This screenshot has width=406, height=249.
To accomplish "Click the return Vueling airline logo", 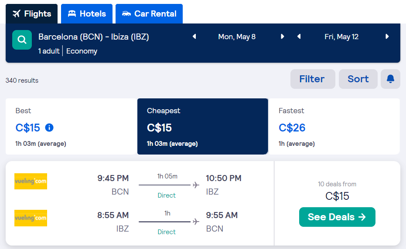I will [31, 218].
